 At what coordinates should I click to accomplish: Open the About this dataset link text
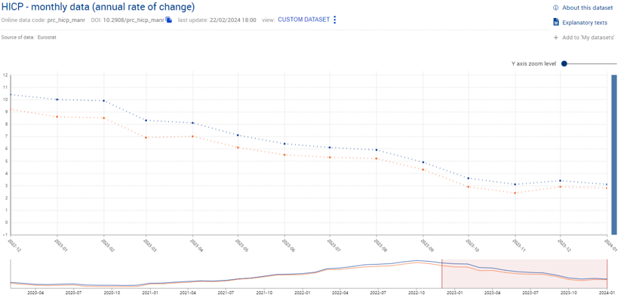click(x=588, y=8)
